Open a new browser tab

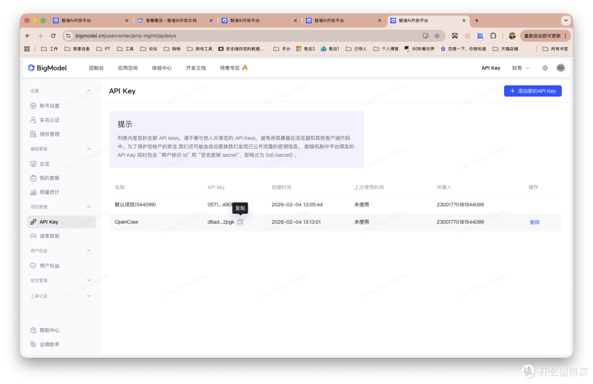(477, 20)
